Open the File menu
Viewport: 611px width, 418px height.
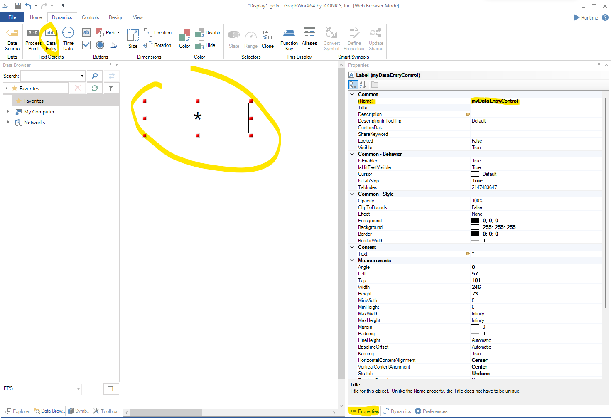[12, 17]
